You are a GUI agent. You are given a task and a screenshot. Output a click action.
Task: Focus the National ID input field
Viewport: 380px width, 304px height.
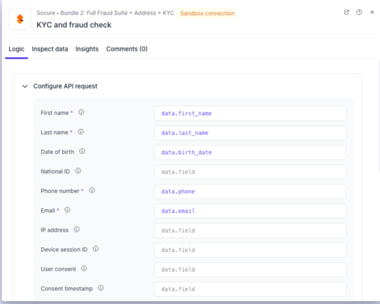coord(250,172)
